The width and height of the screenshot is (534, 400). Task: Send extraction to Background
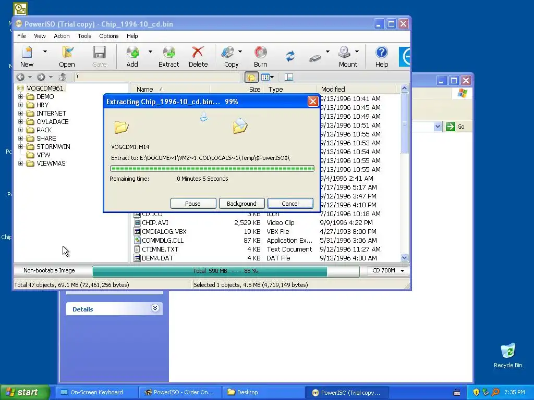coord(241,204)
